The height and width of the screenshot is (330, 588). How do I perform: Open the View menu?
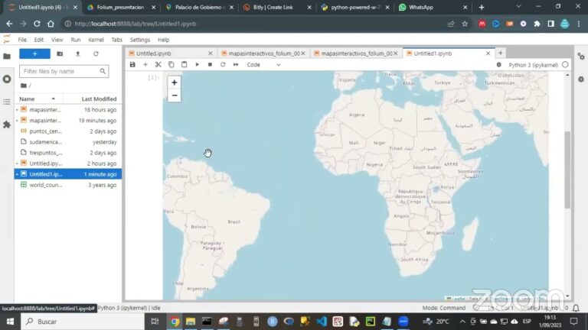(57, 40)
